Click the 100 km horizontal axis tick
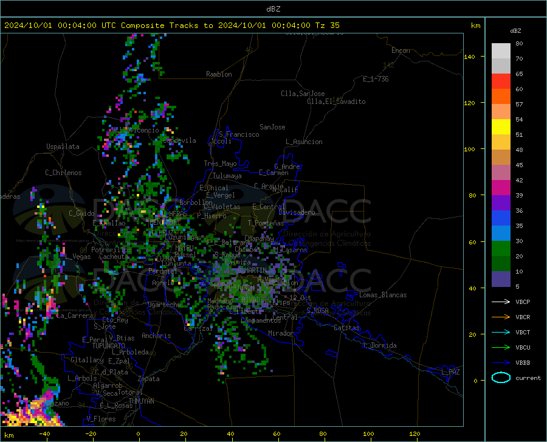 [368, 433]
